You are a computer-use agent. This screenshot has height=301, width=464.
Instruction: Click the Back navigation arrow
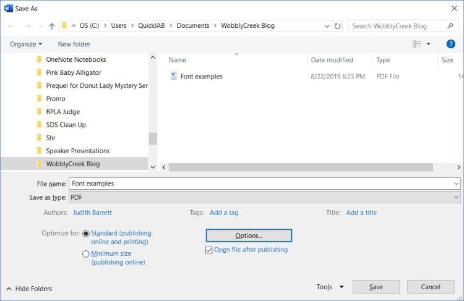(x=11, y=26)
